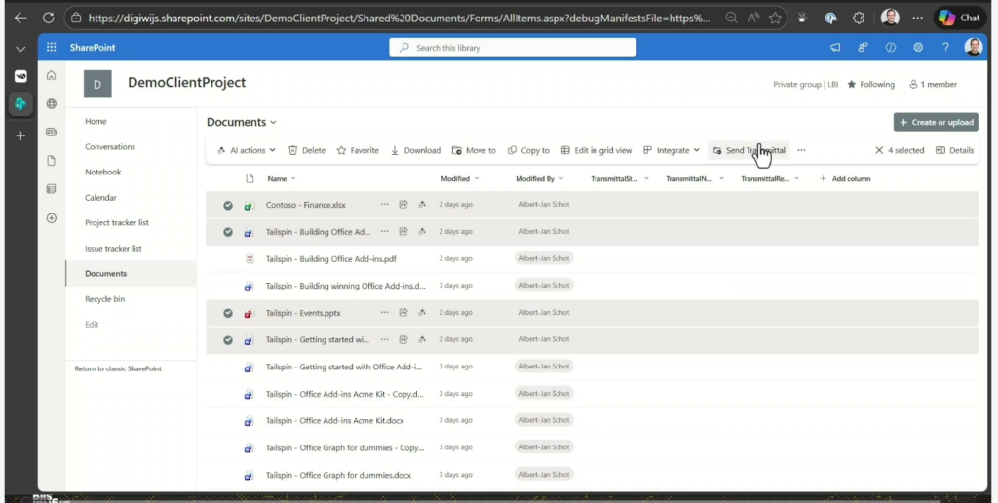This screenshot has width=998, height=503.
Task: Click the Send Transmittal command
Action: 749,150
